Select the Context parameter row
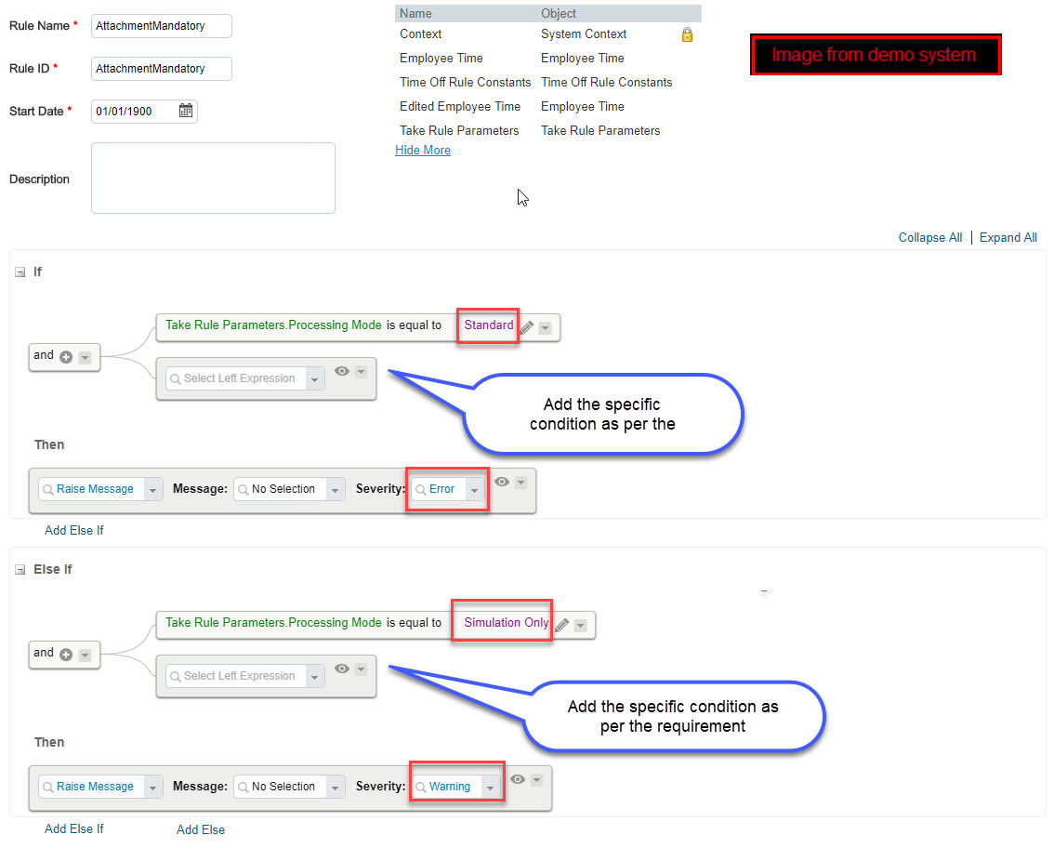 tap(547, 34)
